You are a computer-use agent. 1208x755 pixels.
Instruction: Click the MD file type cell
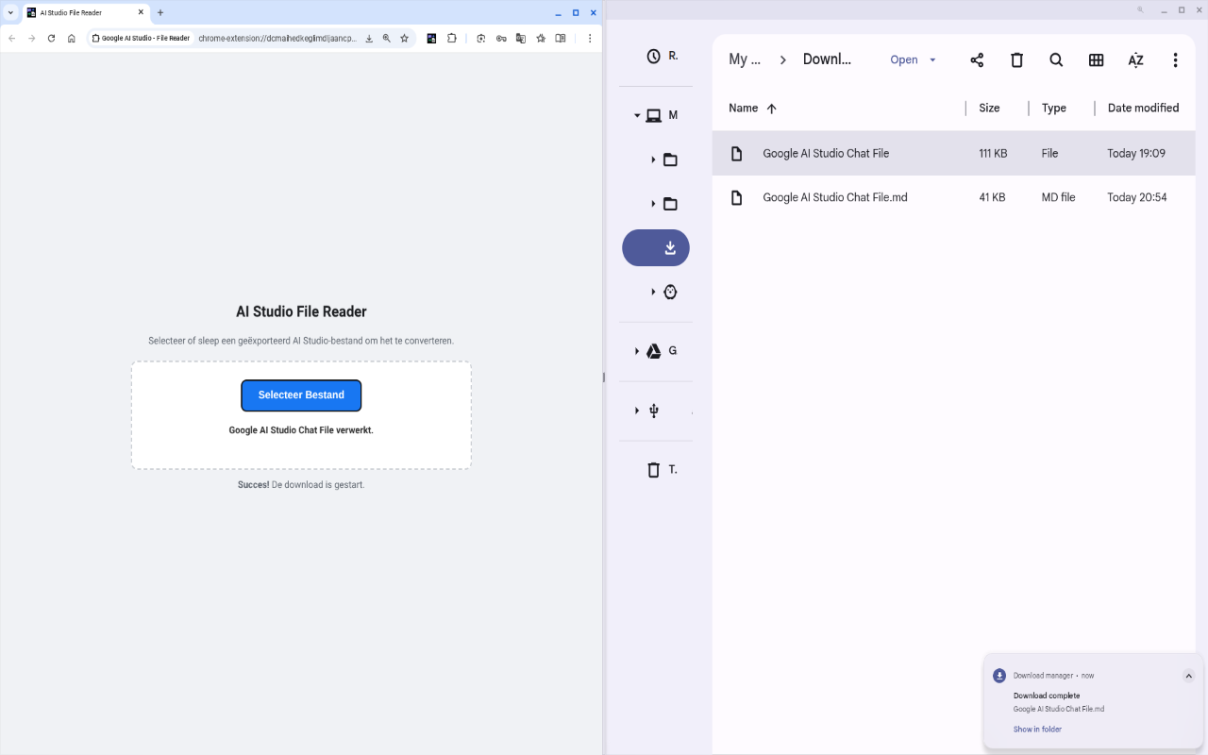1058,198
